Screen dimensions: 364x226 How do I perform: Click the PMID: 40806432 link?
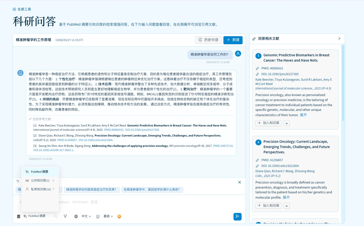tap(272, 68)
